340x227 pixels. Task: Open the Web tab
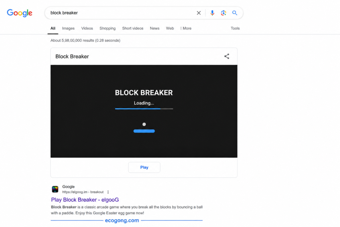[170, 29]
